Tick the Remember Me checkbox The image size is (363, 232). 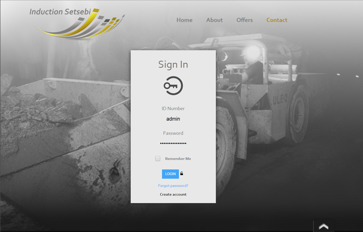(158, 159)
